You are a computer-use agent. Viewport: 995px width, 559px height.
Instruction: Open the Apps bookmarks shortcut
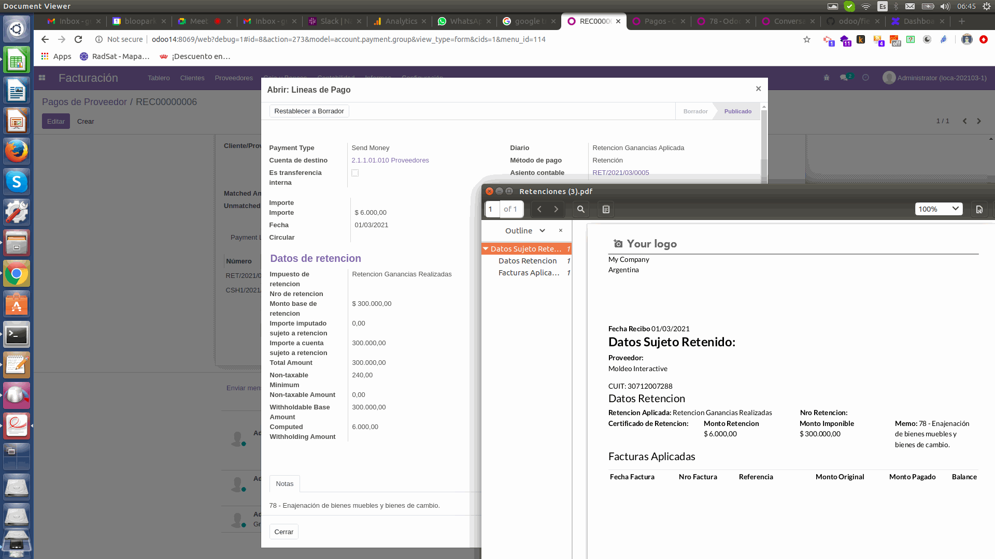pyautogui.click(x=56, y=56)
